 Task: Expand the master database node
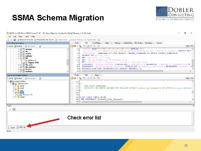coord(13,86)
